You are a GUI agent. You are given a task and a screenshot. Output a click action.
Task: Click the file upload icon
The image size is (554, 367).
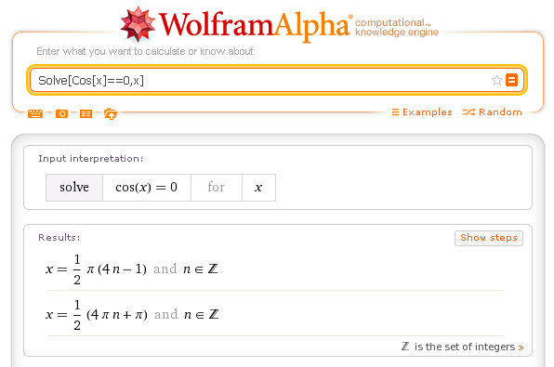(x=111, y=113)
